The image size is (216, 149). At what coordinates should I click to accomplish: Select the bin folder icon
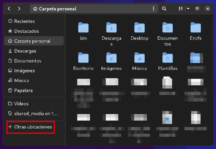point(84,27)
